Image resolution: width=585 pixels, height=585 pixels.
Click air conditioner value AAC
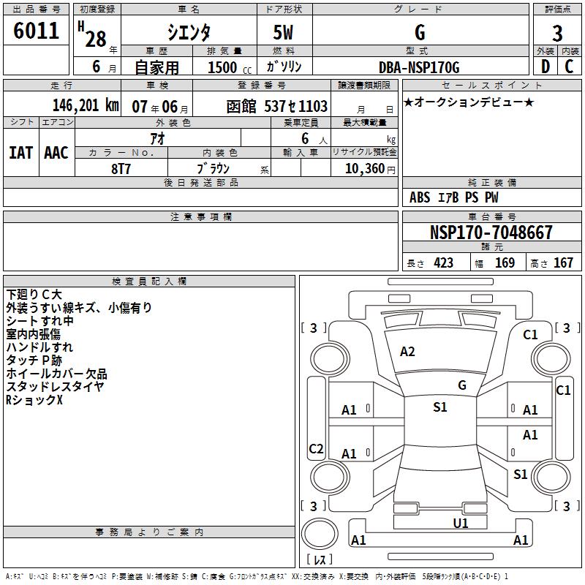(56, 153)
